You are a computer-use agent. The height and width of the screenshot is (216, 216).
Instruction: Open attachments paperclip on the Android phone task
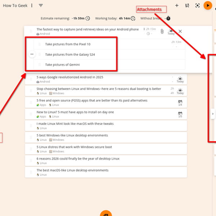[162, 31]
